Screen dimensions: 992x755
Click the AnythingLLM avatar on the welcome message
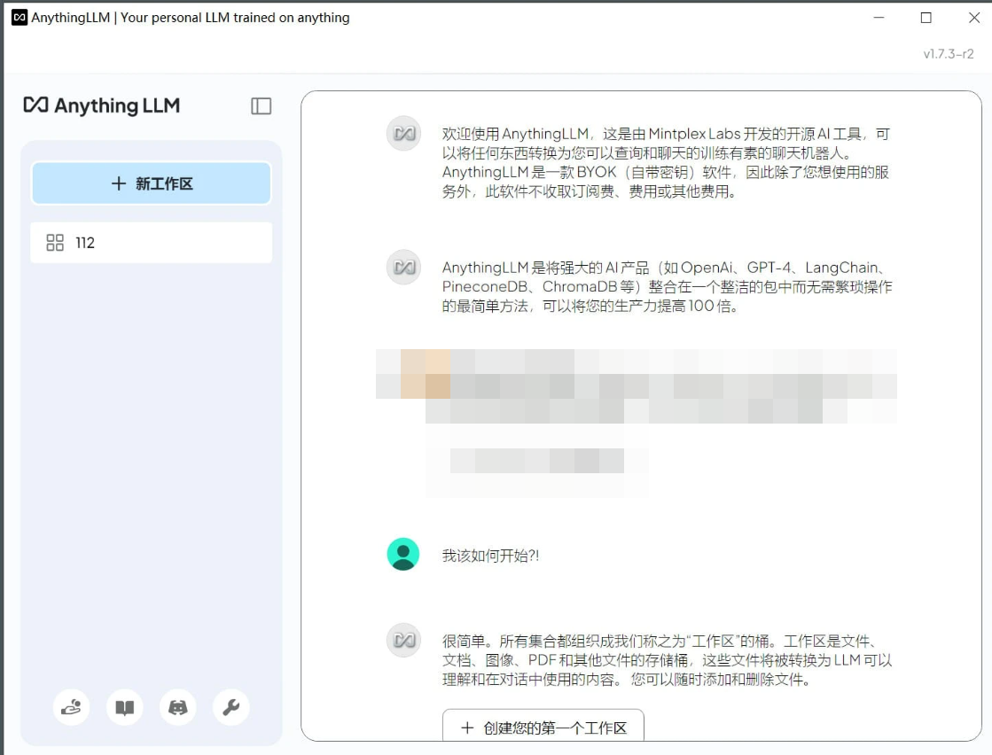(404, 133)
